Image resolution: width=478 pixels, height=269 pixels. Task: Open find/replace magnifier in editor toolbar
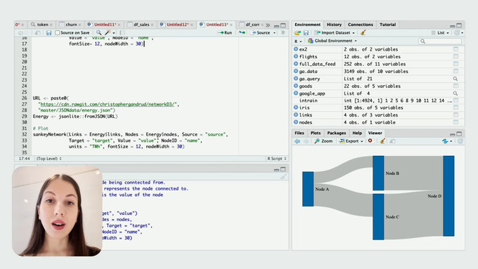98,32
